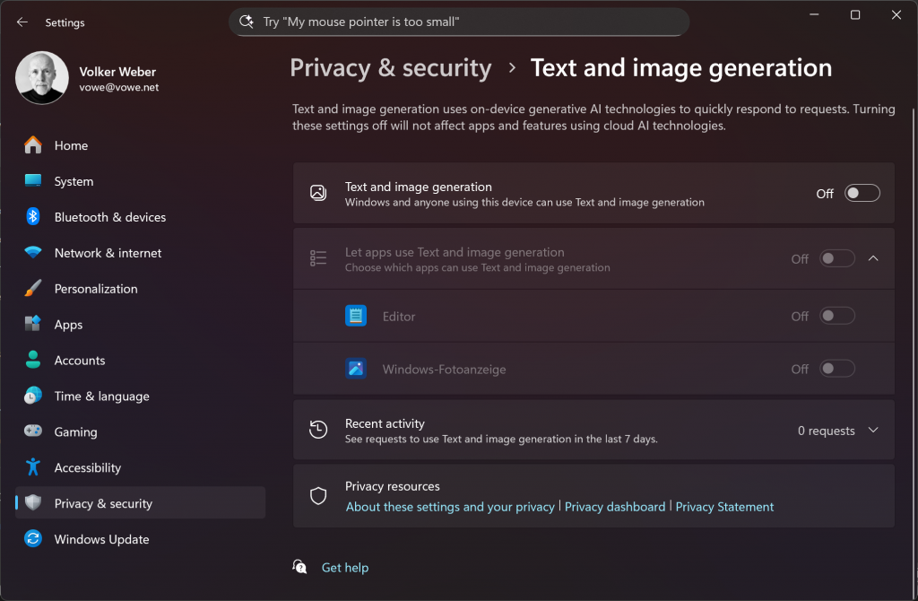The image size is (918, 601).
Task: Click the Network & internet Wi-Fi icon
Action: 33,253
